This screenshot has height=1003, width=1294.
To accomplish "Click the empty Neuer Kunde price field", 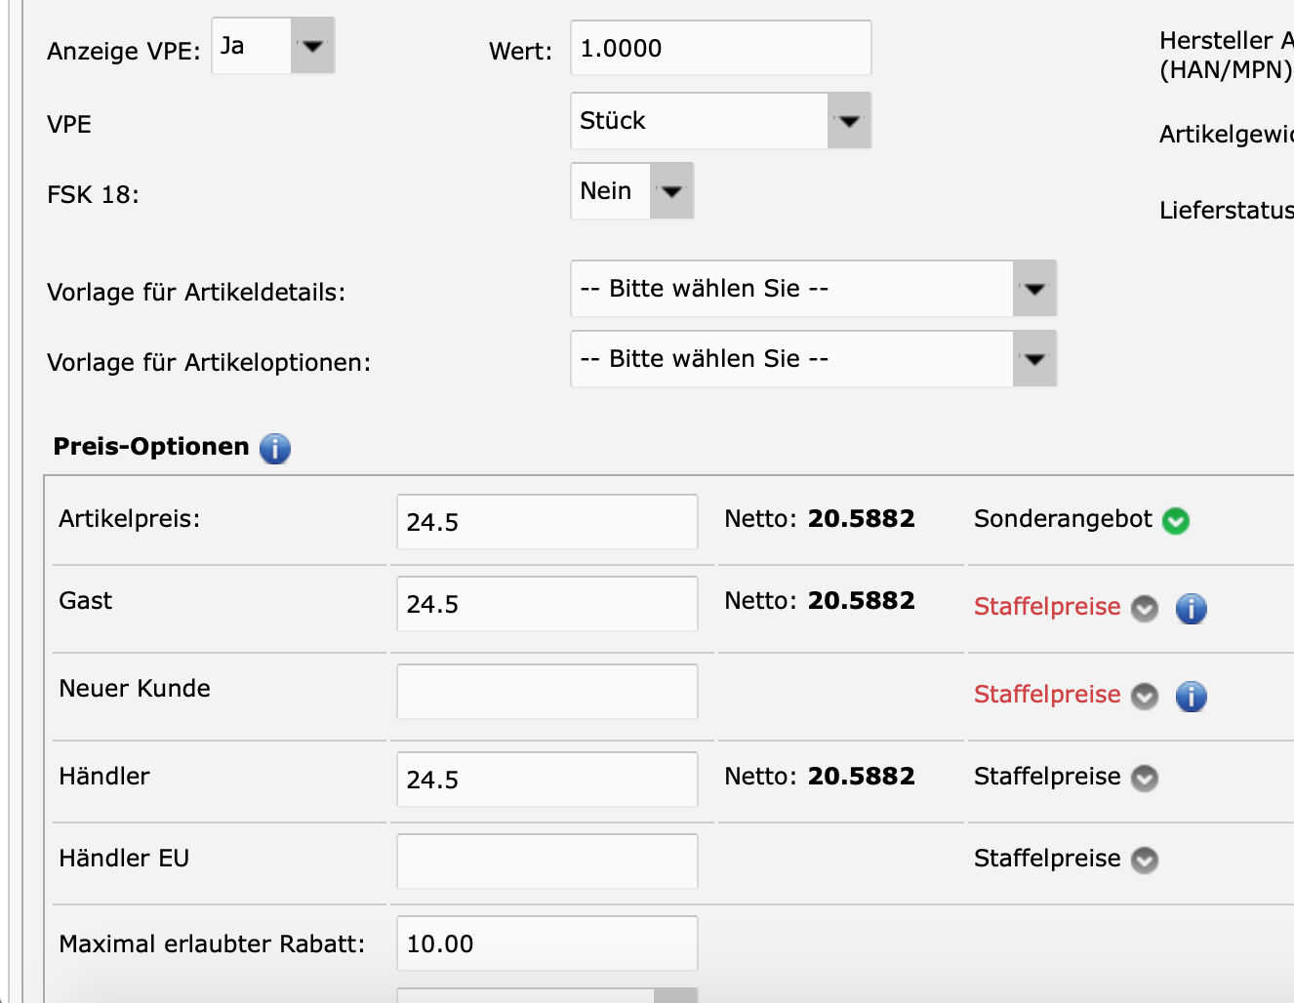I will (x=546, y=692).
